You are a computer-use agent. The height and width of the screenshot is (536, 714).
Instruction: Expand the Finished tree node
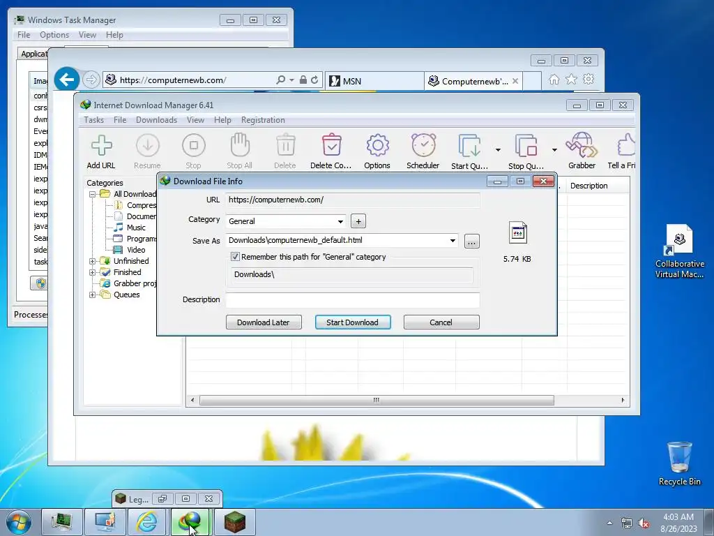point(93,273)
